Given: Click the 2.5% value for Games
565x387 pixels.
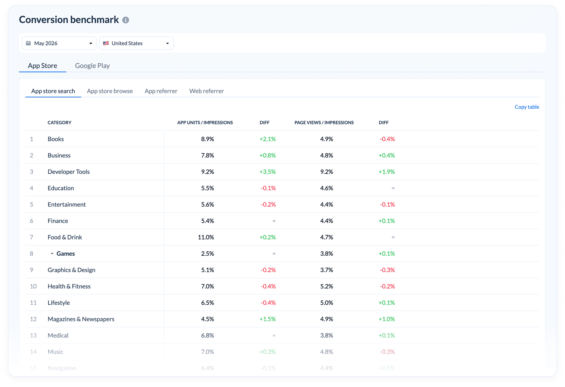Looking at the screenshot, I should [208, 254].
